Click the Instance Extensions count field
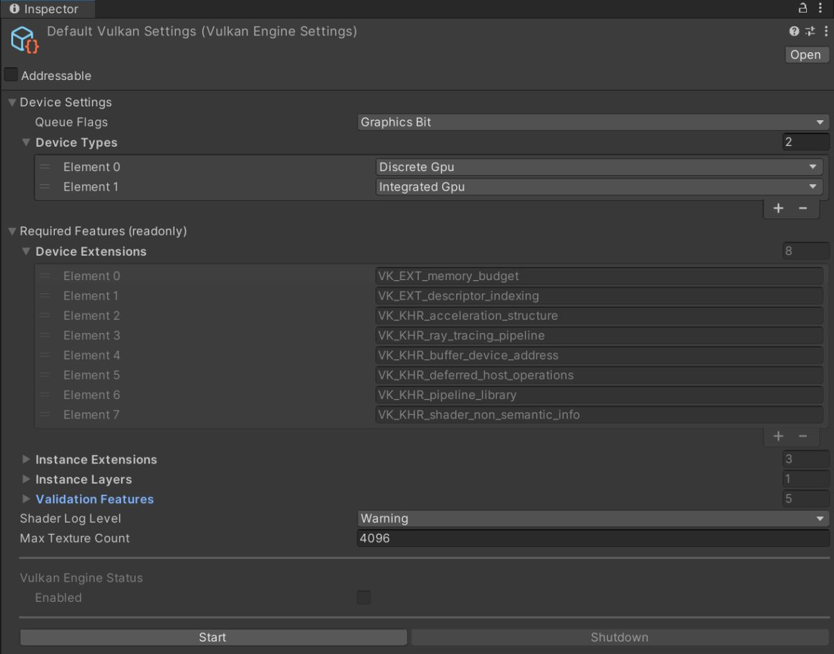 click(806, 459)
